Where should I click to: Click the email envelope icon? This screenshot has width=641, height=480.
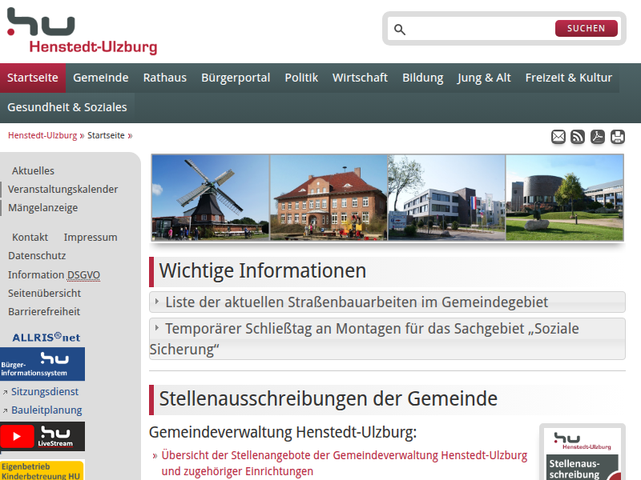tap(558, 137)
